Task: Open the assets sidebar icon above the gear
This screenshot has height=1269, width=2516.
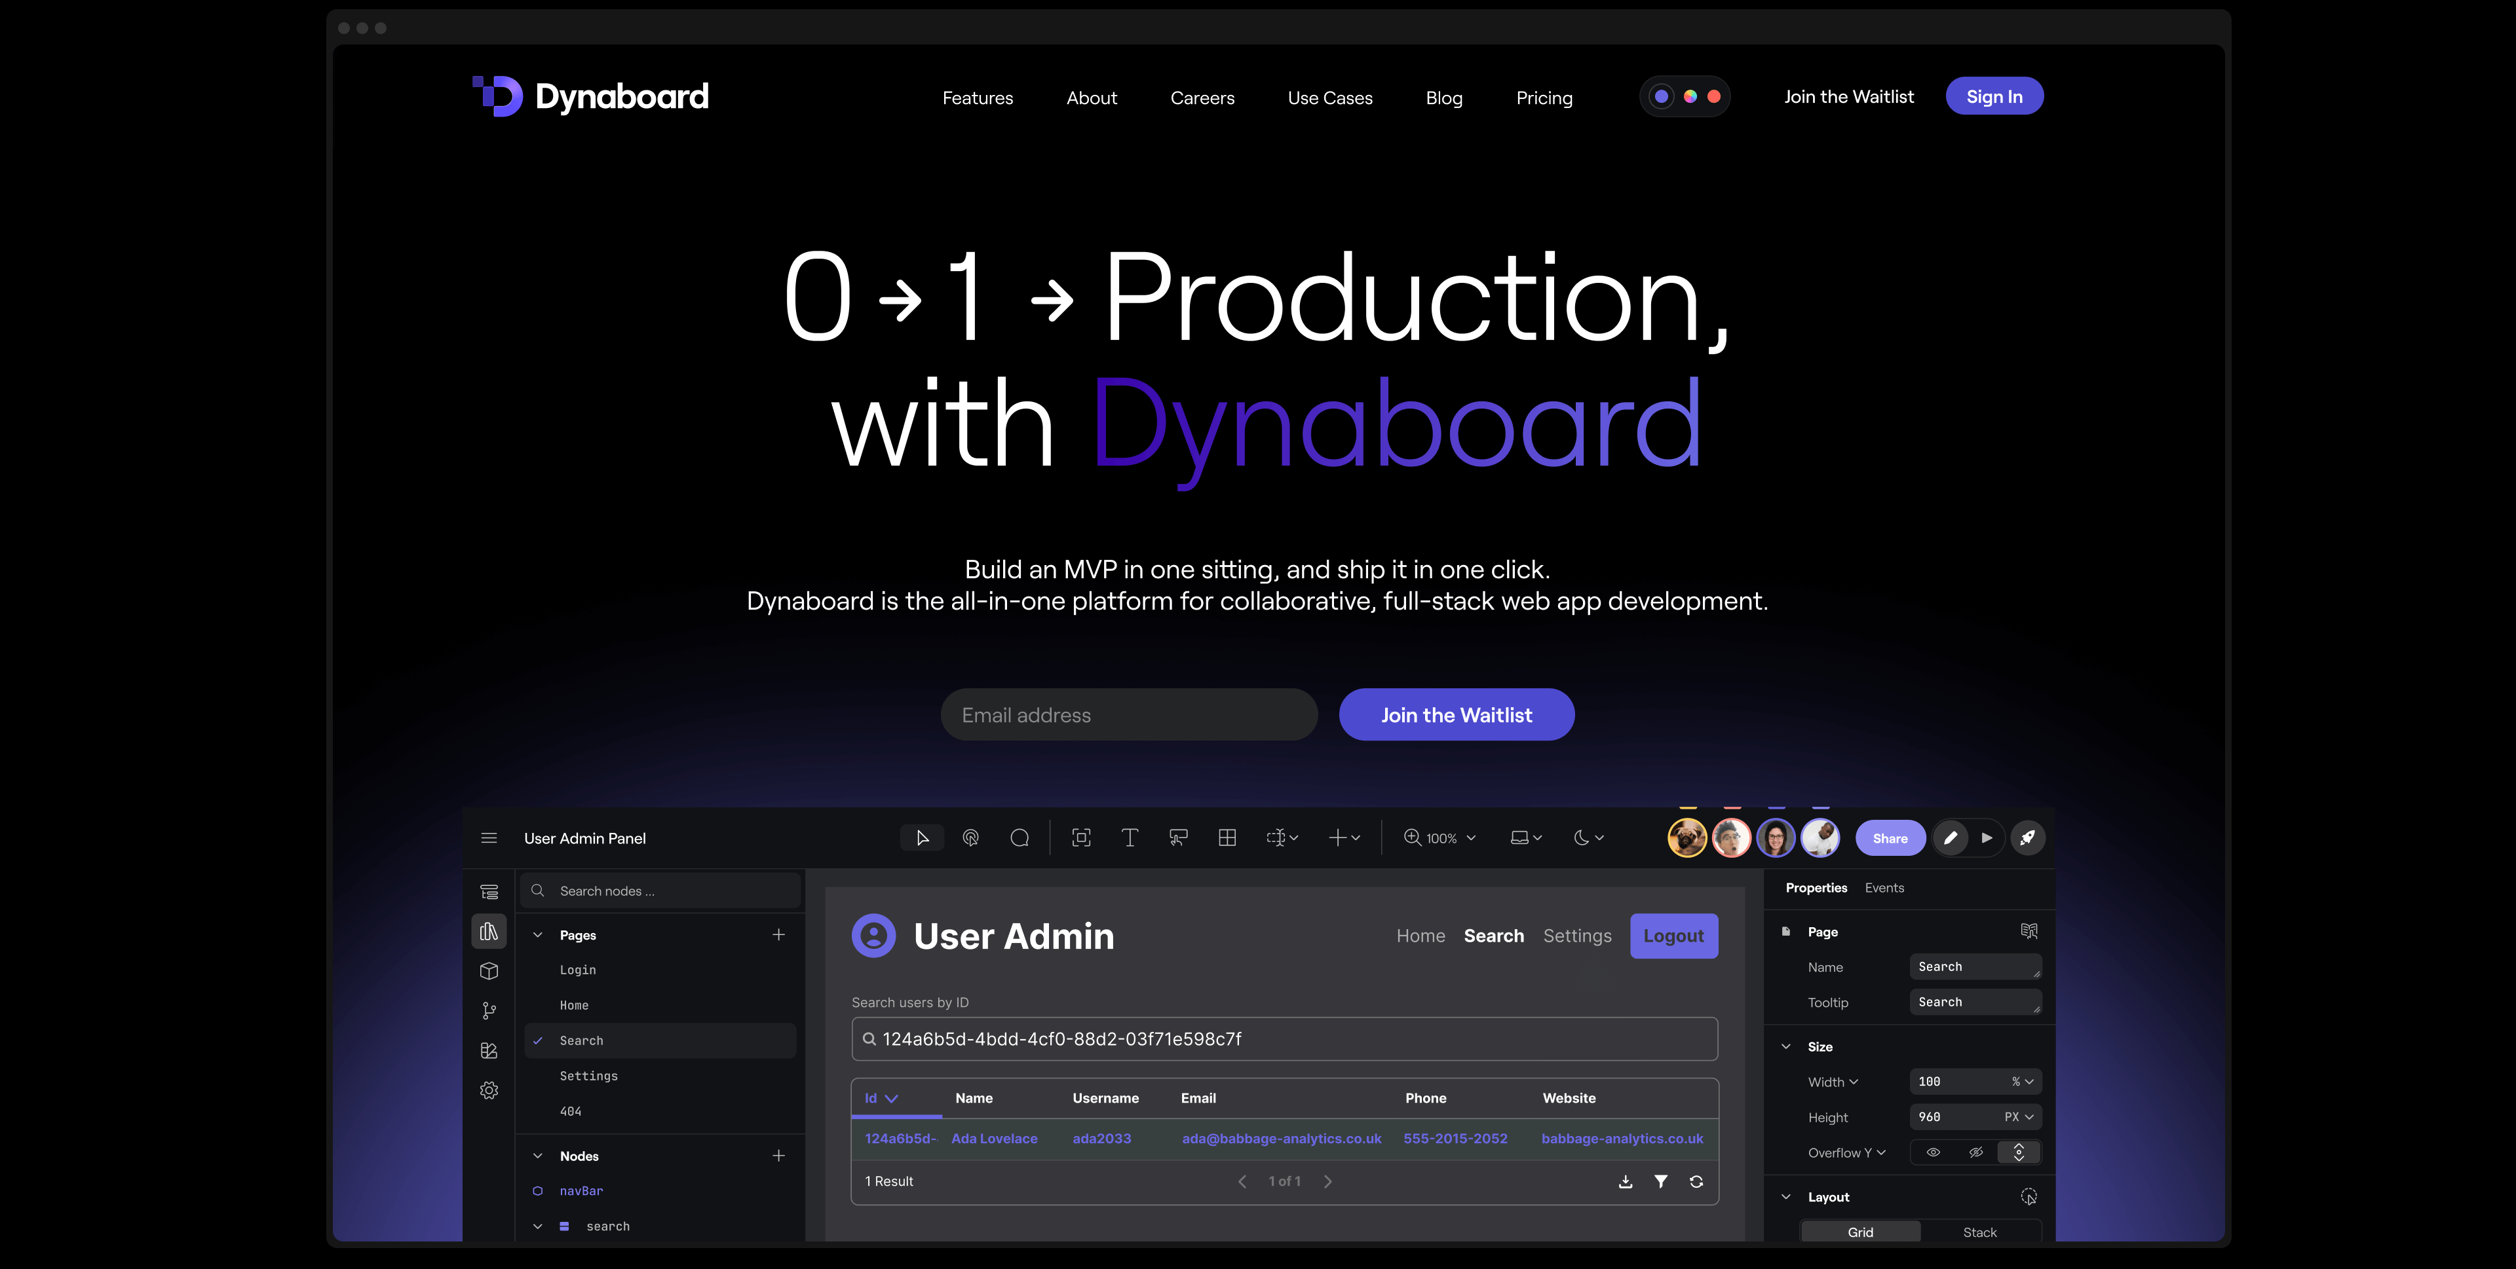Action: click(x=489, y=1050)
